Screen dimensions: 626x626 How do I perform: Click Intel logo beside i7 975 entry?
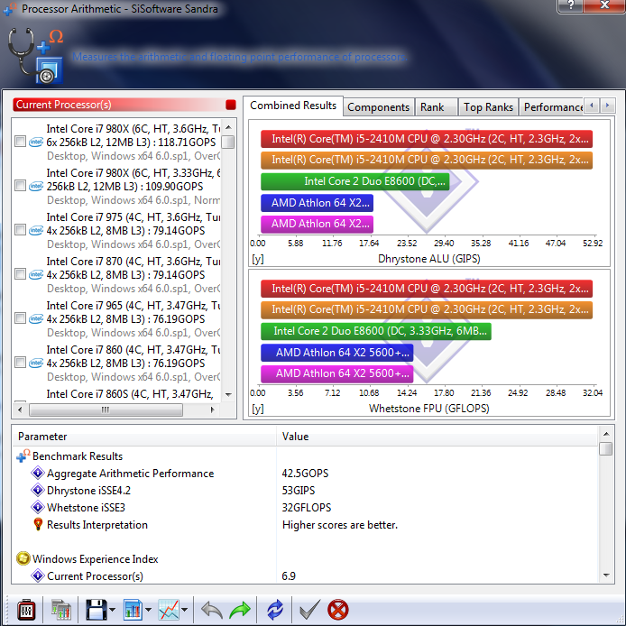coord(35,230)
